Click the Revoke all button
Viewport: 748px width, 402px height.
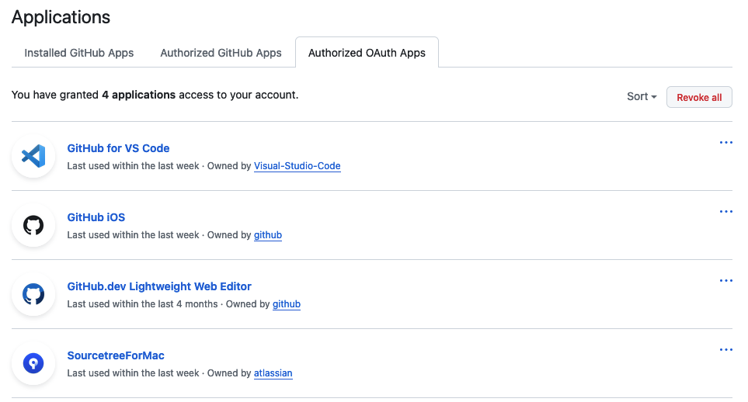click(x=699, y=97)
